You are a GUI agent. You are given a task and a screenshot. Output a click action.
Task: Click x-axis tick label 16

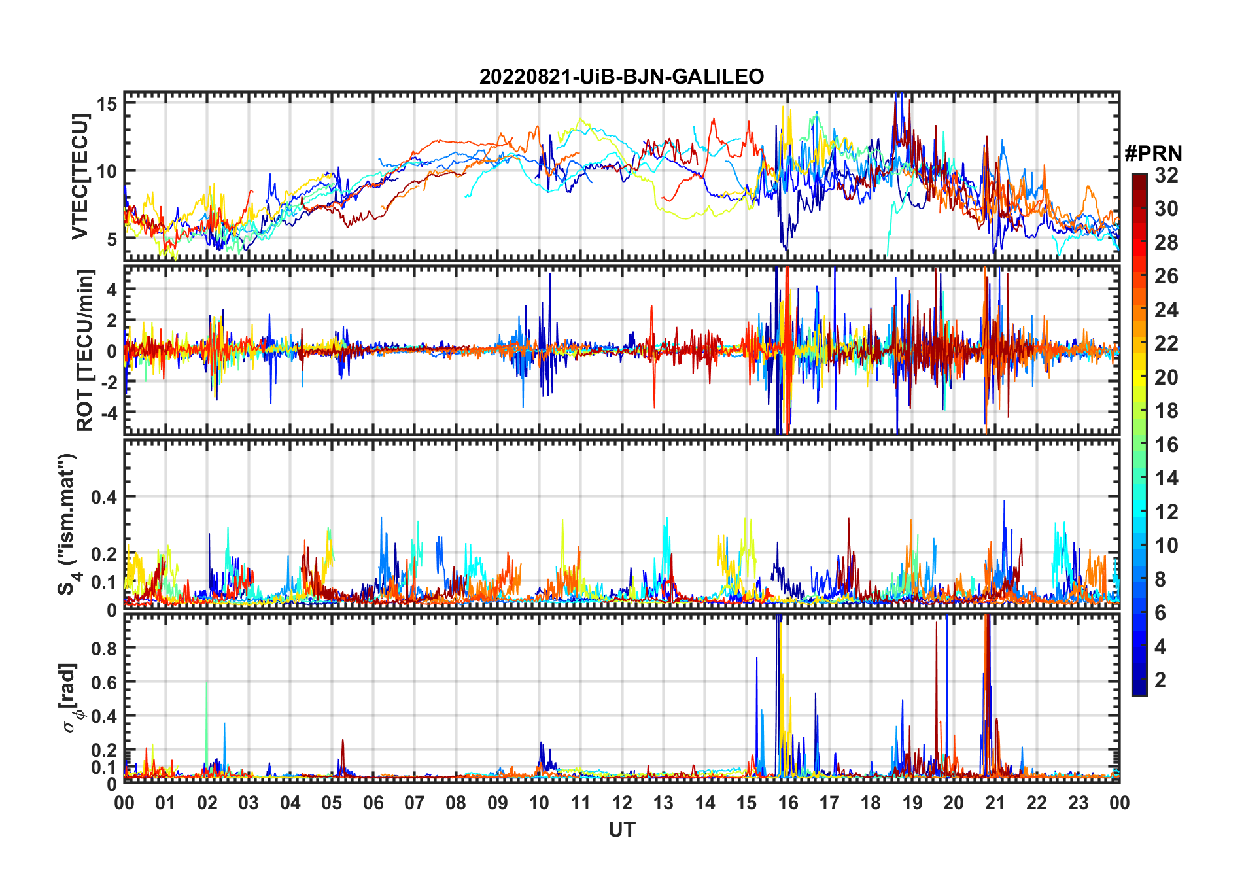[x=787, y=803]
